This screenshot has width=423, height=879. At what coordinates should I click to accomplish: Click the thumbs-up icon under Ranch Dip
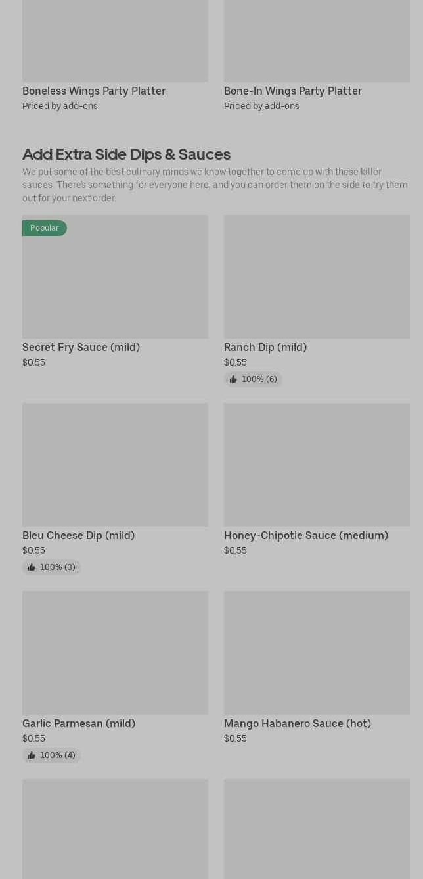[x=233, y=379]
